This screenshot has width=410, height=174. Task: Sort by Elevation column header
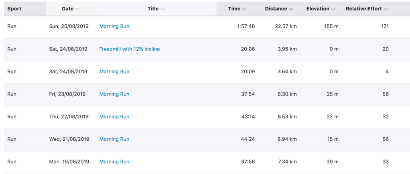point(321,9)
